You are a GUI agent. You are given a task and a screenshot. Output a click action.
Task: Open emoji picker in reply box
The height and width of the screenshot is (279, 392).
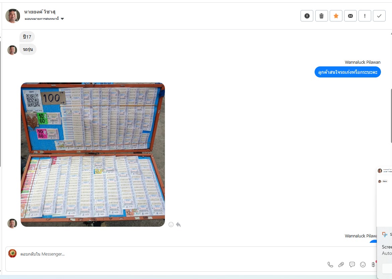click(363, 265)
